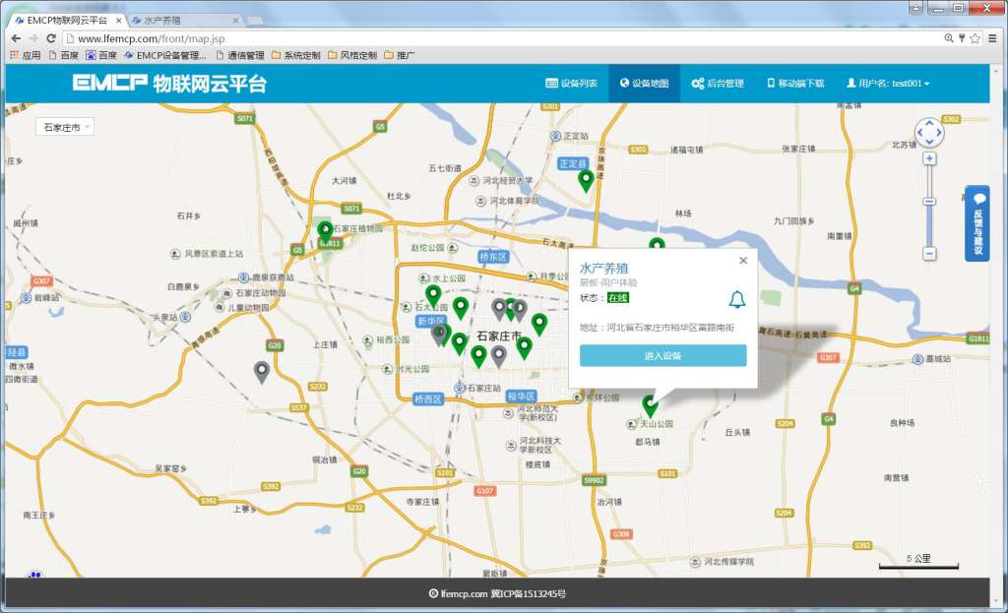Screen dimensions: 1008x613
Task: Reload the page with the refresh icon
Action: (51, 38)
